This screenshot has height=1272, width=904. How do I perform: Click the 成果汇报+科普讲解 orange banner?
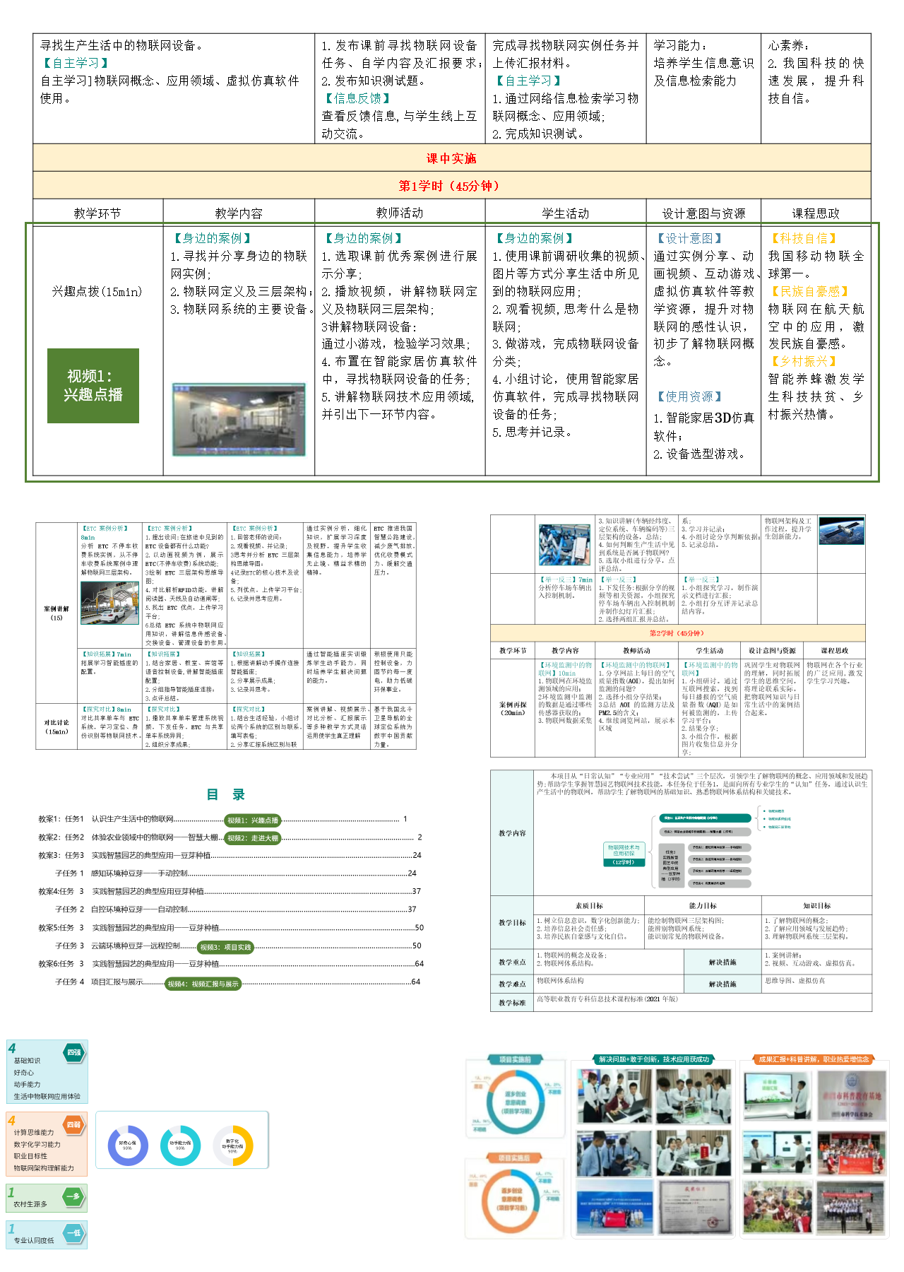pos(814,1059)
